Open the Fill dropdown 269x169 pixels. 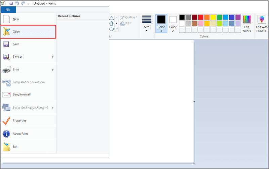[x=126, y=23]
